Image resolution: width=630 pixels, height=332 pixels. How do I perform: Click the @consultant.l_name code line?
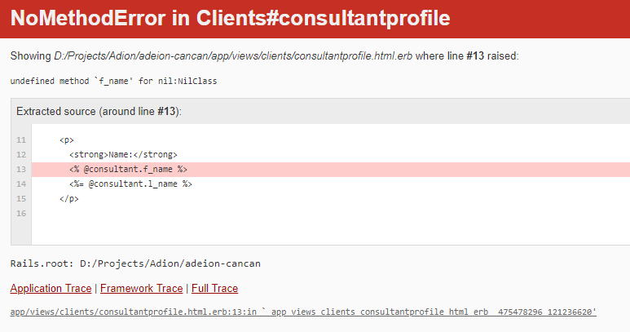[130, 184]
